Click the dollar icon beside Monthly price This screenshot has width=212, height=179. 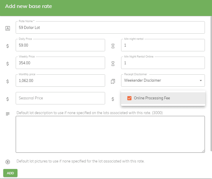click(x=8, y=81)
